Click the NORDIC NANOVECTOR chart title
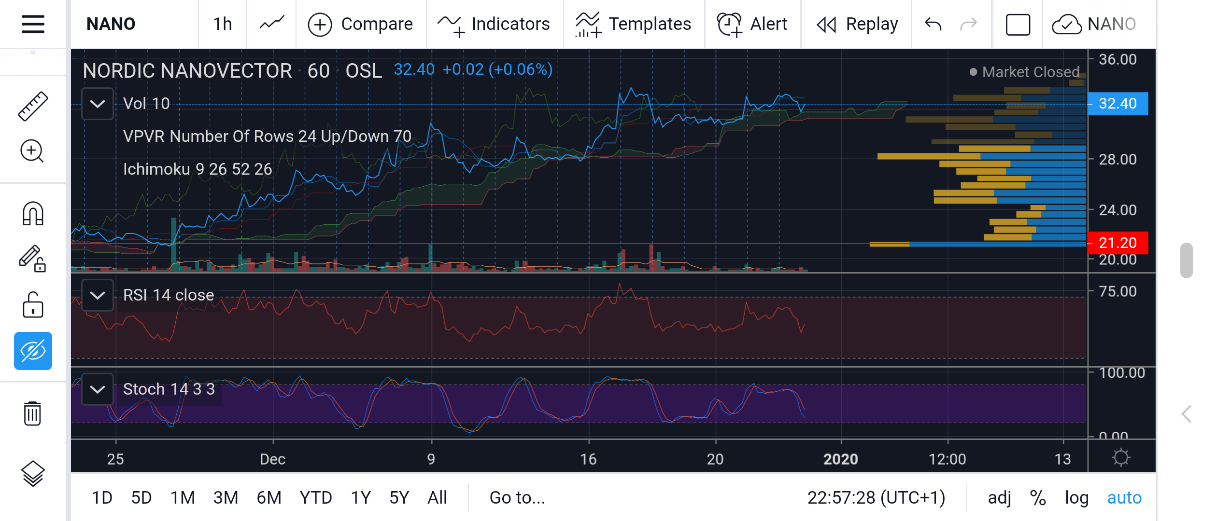Screen dimensions: 1217x521 (187, 71)
